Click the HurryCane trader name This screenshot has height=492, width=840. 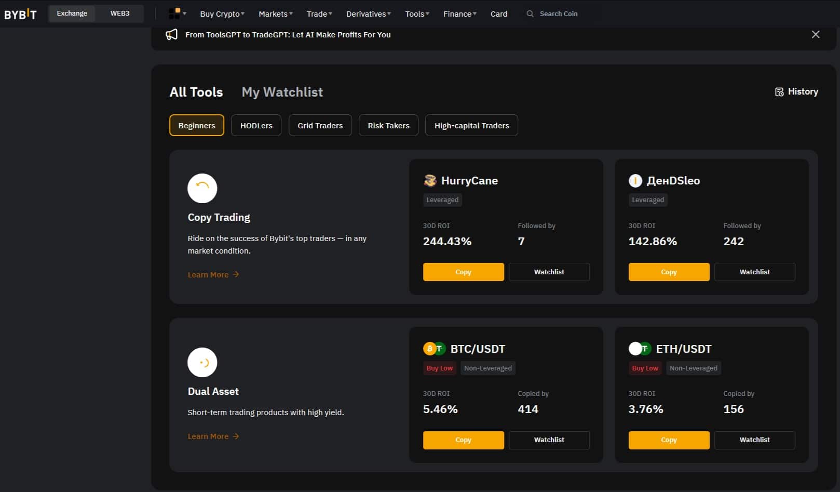pos(470,180)
